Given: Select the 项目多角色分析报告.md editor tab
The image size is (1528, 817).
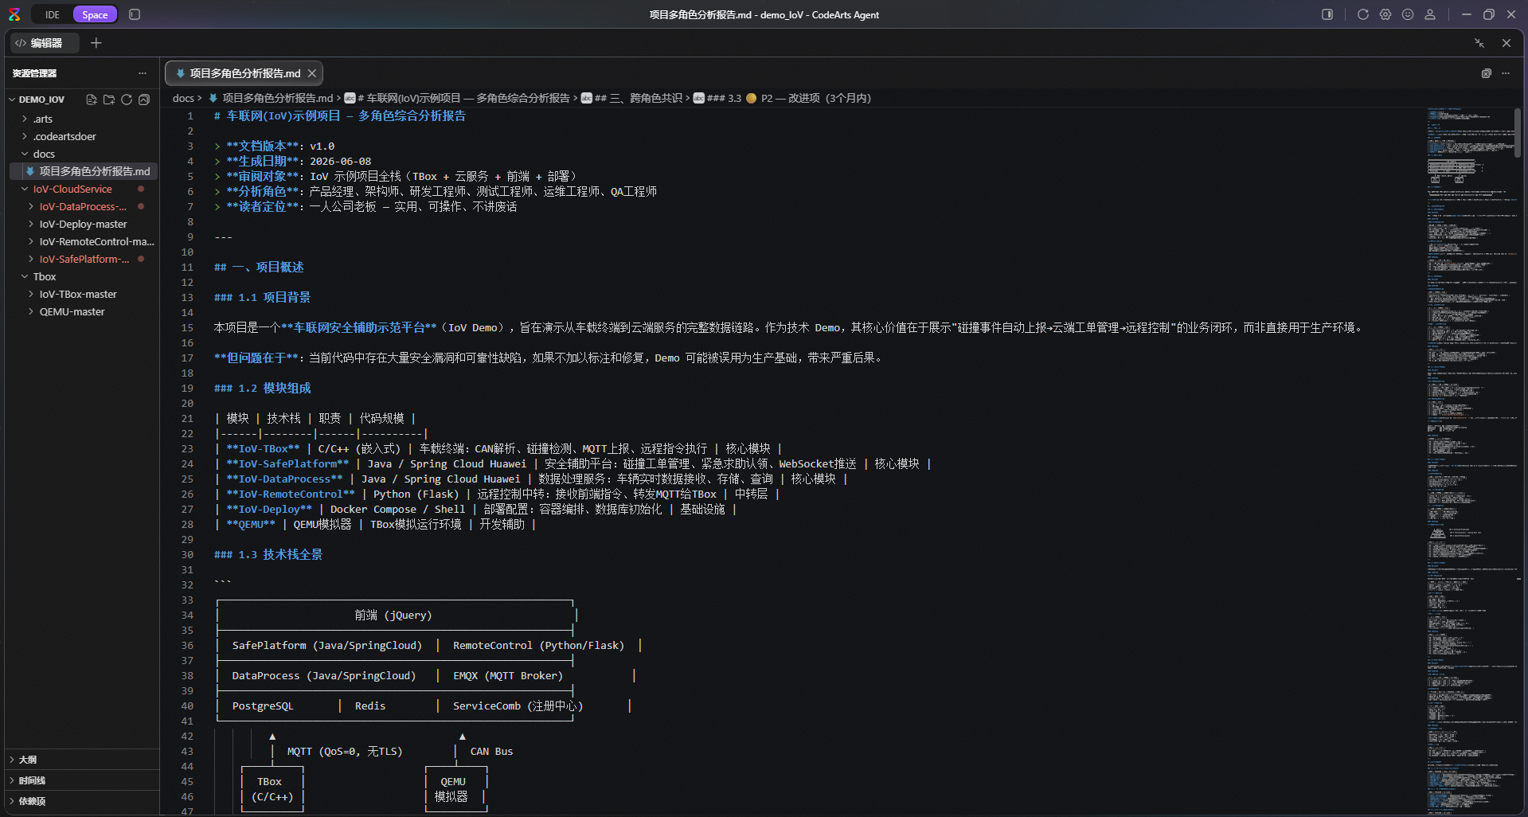Looking at the screenshot, I should (x=244, y=73).
